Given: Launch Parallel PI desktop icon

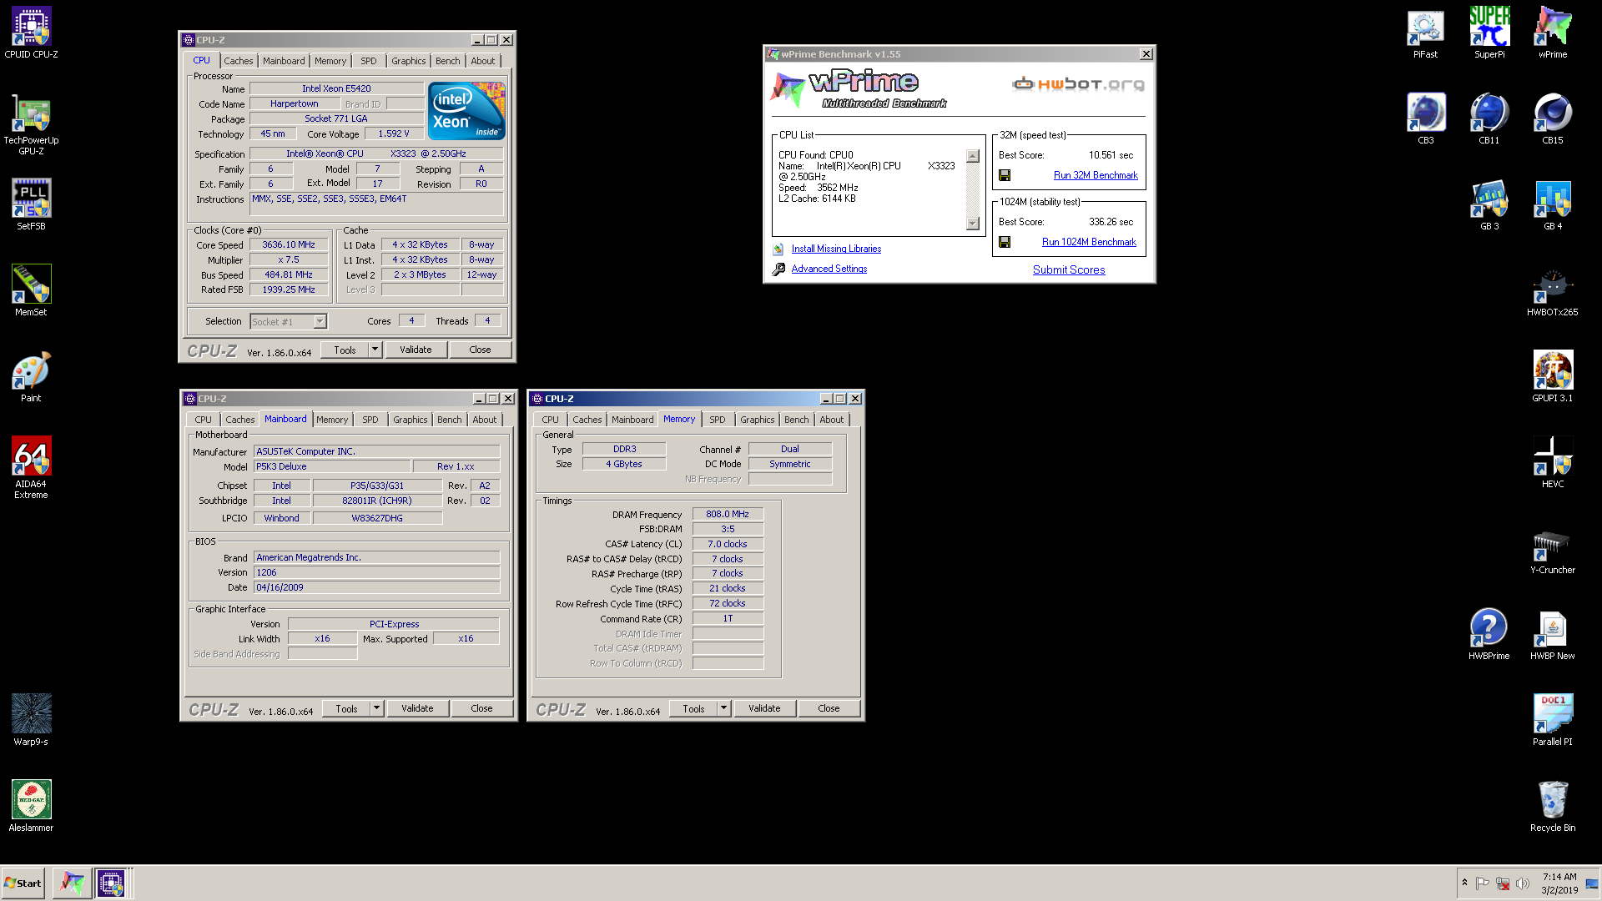Looking at the screenshot, I should tap(1553, 721).
